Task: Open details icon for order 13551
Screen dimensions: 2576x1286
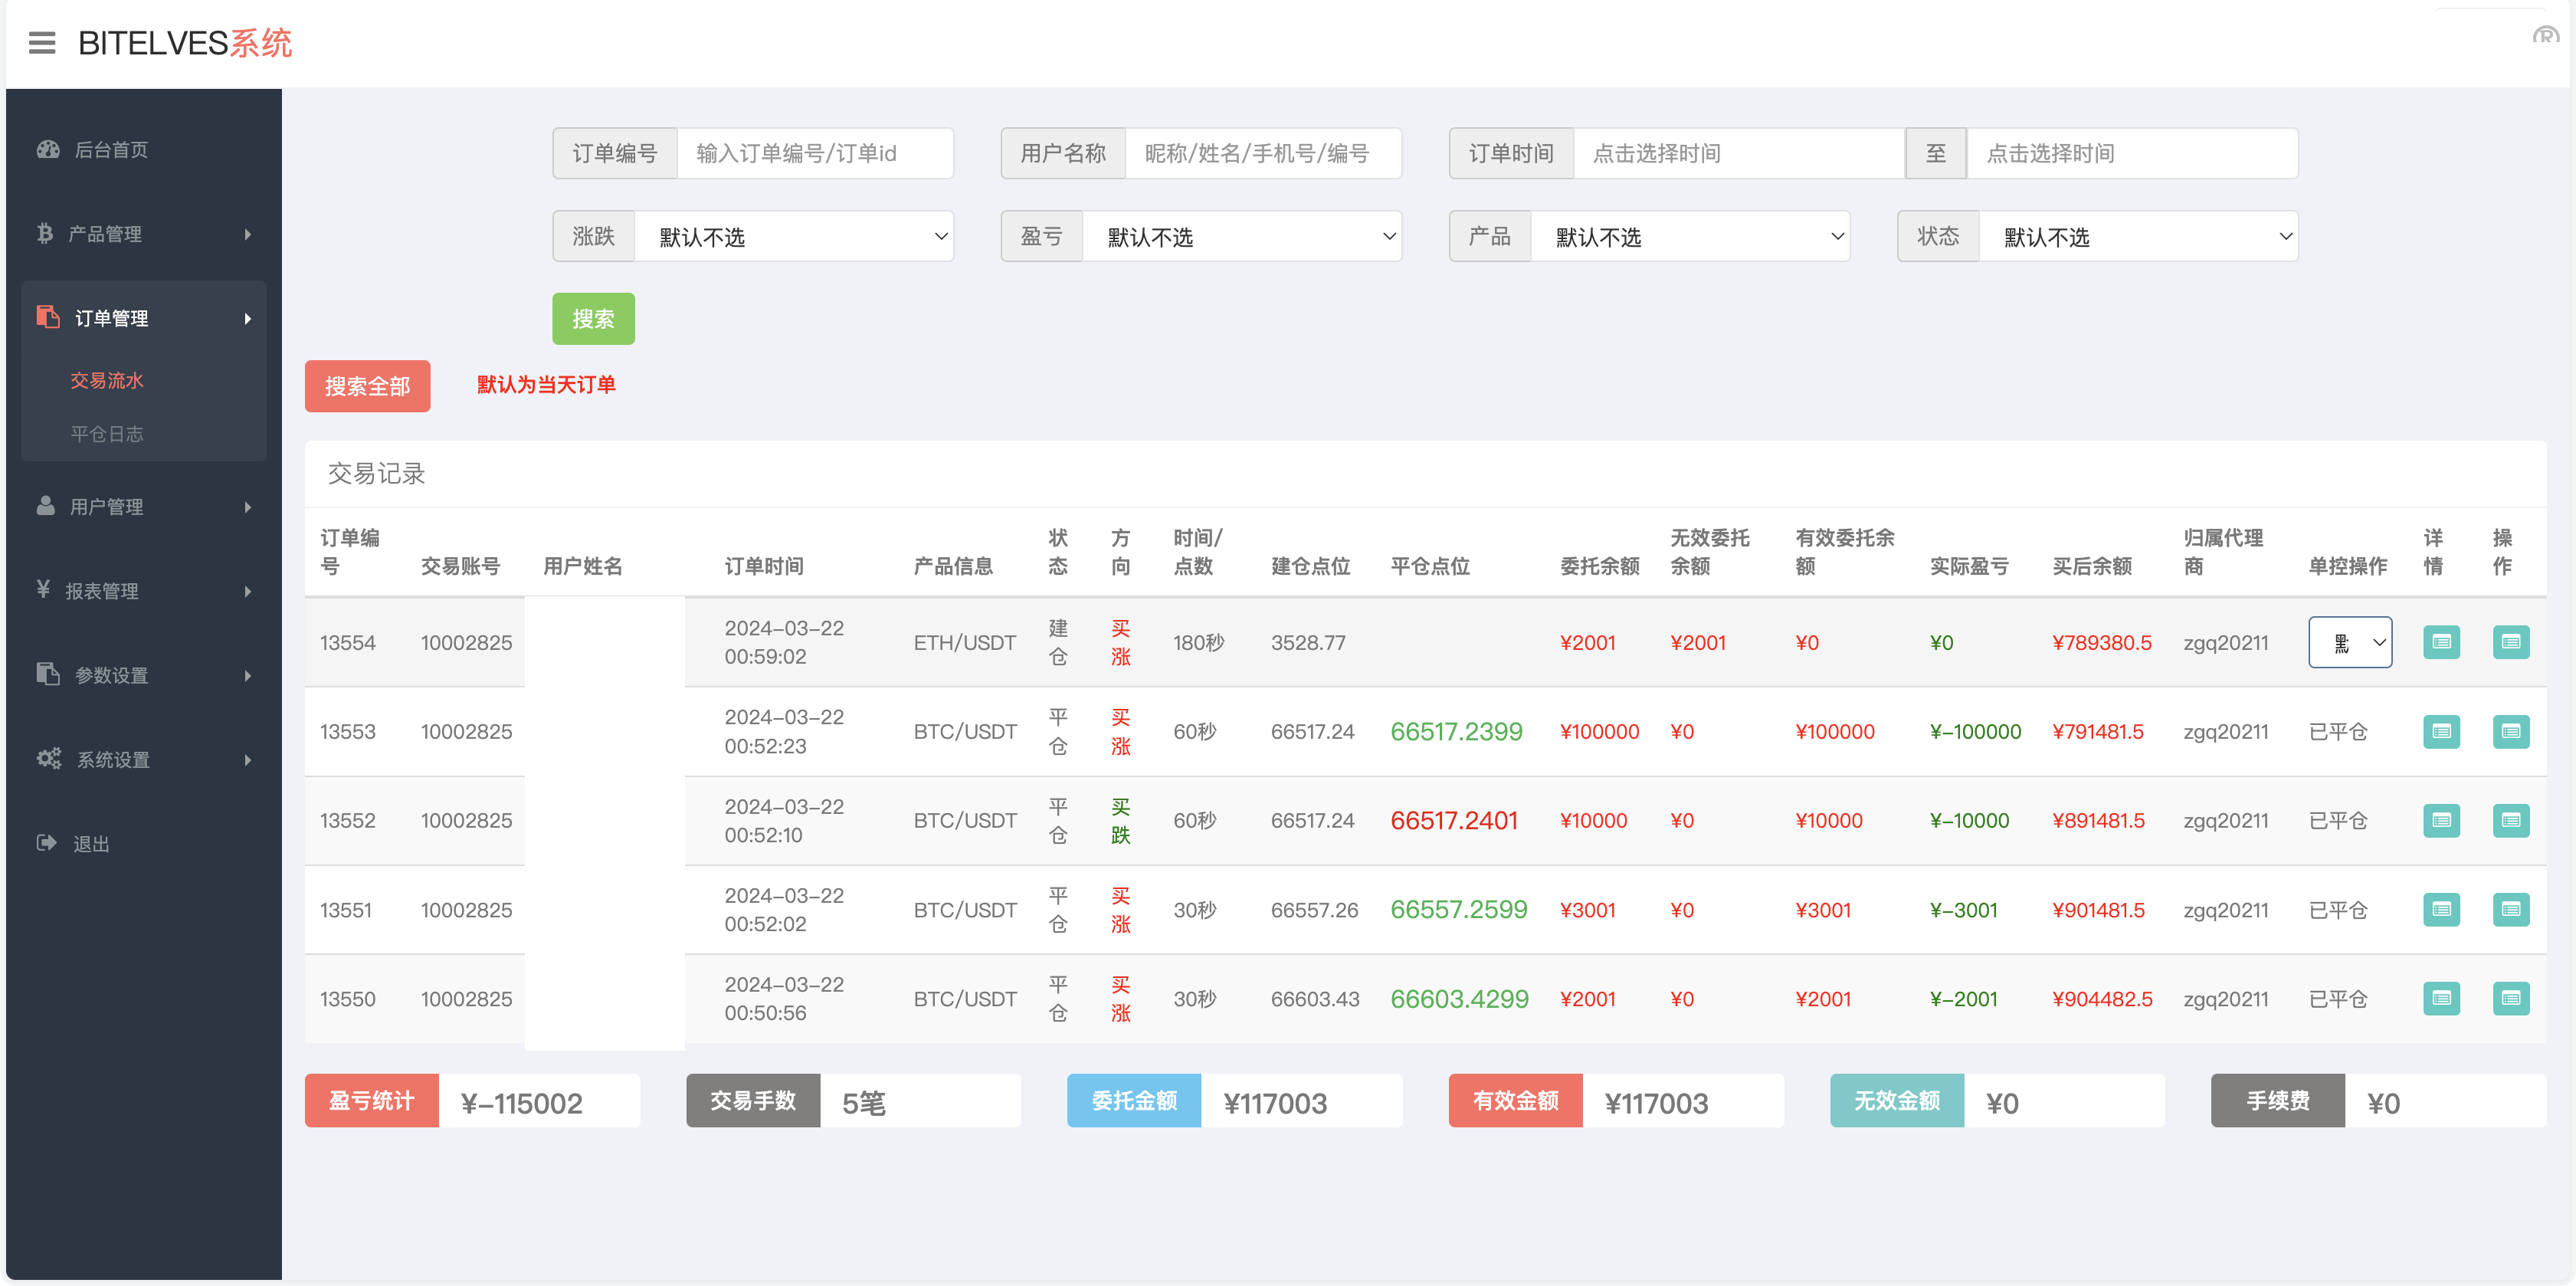Action: click(2440, 909)
